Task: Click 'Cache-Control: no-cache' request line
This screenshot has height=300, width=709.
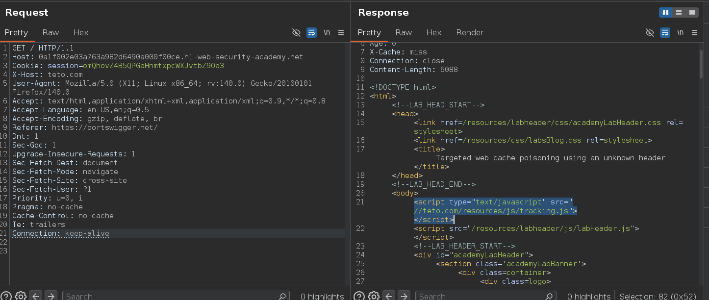Action: pos(63,216)
